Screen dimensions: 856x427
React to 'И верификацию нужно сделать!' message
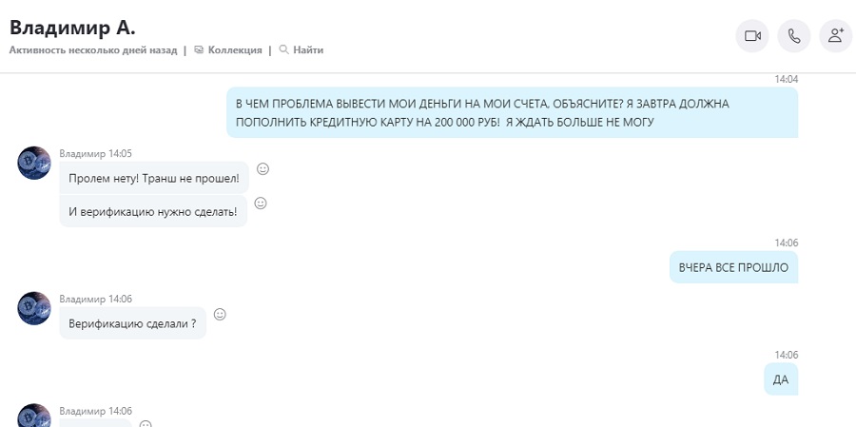point(261,204)
